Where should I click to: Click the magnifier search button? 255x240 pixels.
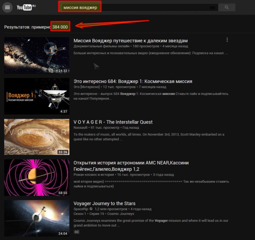pos(227,8)
